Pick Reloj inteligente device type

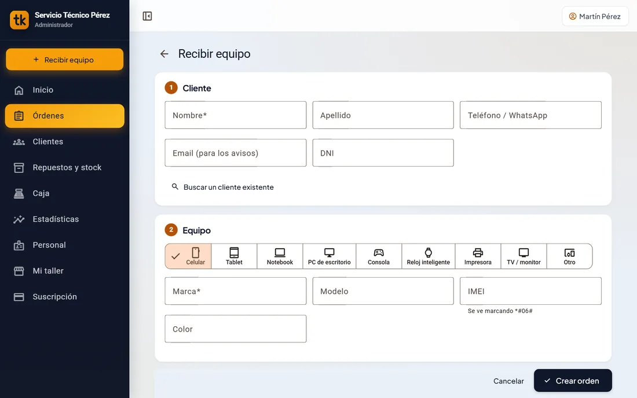coord(428,256)
